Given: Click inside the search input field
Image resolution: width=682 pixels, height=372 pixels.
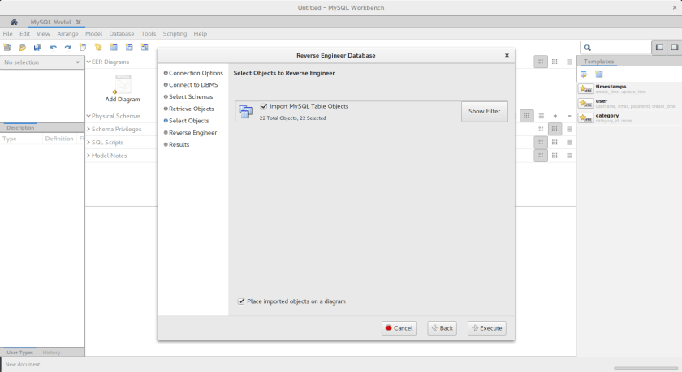Looking at the screenshot, I should coord(620,48).
